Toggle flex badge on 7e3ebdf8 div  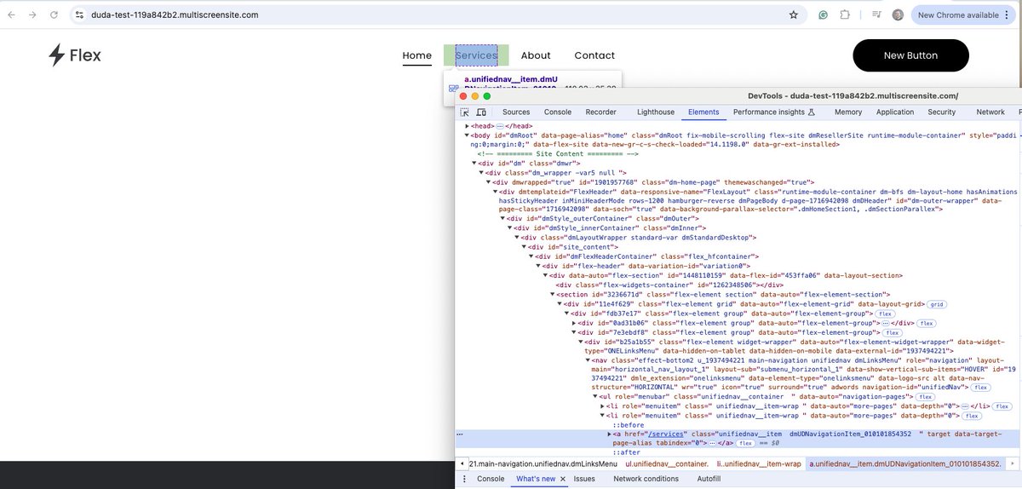click(x=892, y=332)
